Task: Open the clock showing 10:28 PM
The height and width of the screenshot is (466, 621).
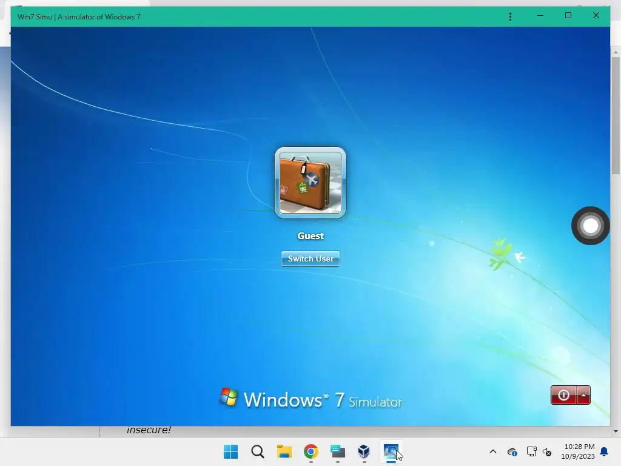Action: point(578,451)
